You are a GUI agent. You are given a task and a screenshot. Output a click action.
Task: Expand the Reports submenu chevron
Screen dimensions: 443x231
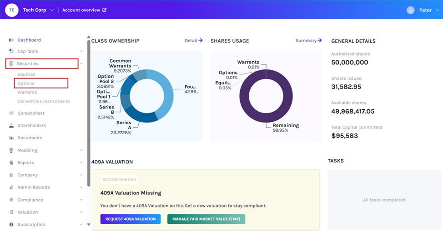click(x=81, y=162)
